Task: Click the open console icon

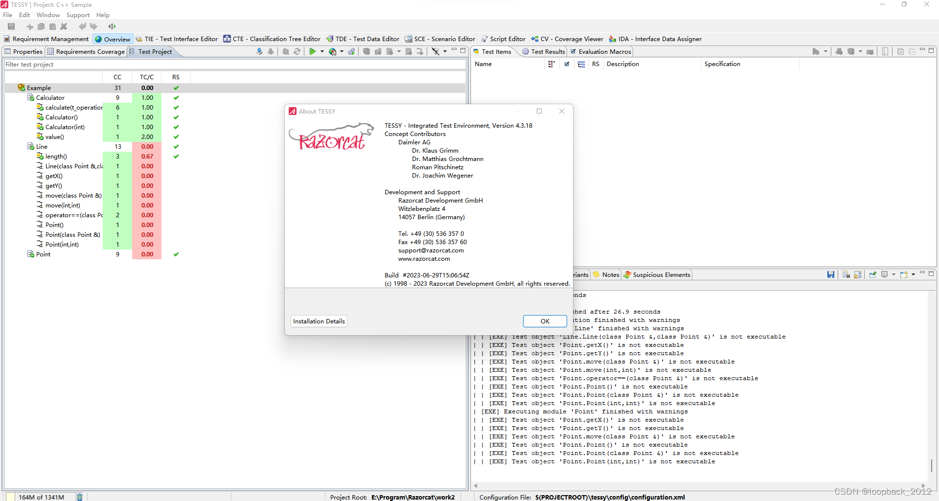Action: [904, 274]
